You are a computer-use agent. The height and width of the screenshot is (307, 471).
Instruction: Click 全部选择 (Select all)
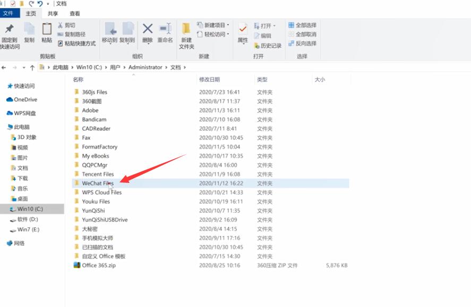pyautogui.click(x=303, y=25)
